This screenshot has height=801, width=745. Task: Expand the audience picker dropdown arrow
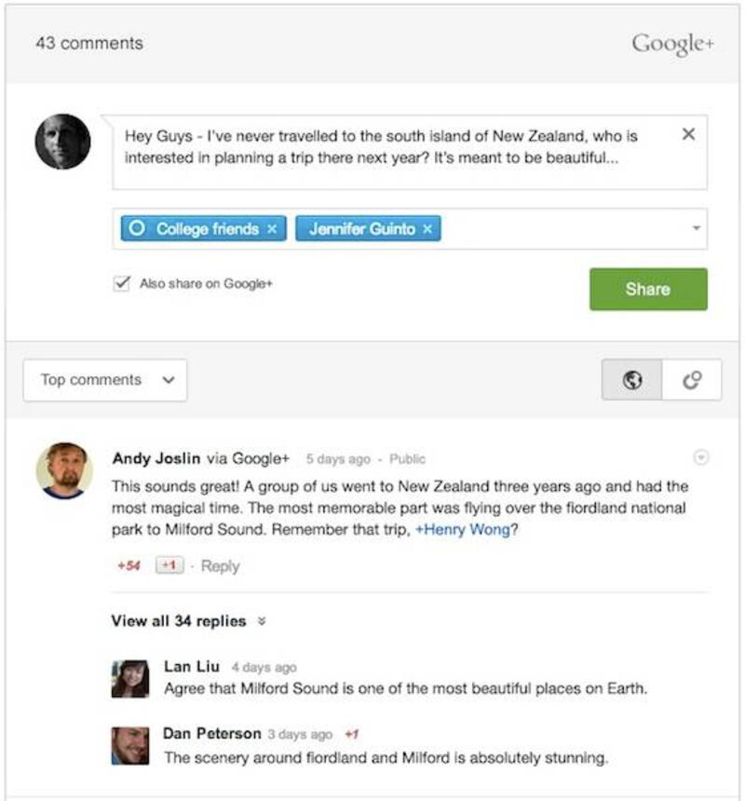(696, 228)
